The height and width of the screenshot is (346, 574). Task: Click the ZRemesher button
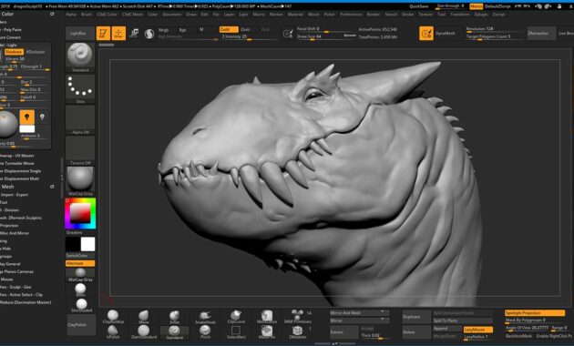541,34
